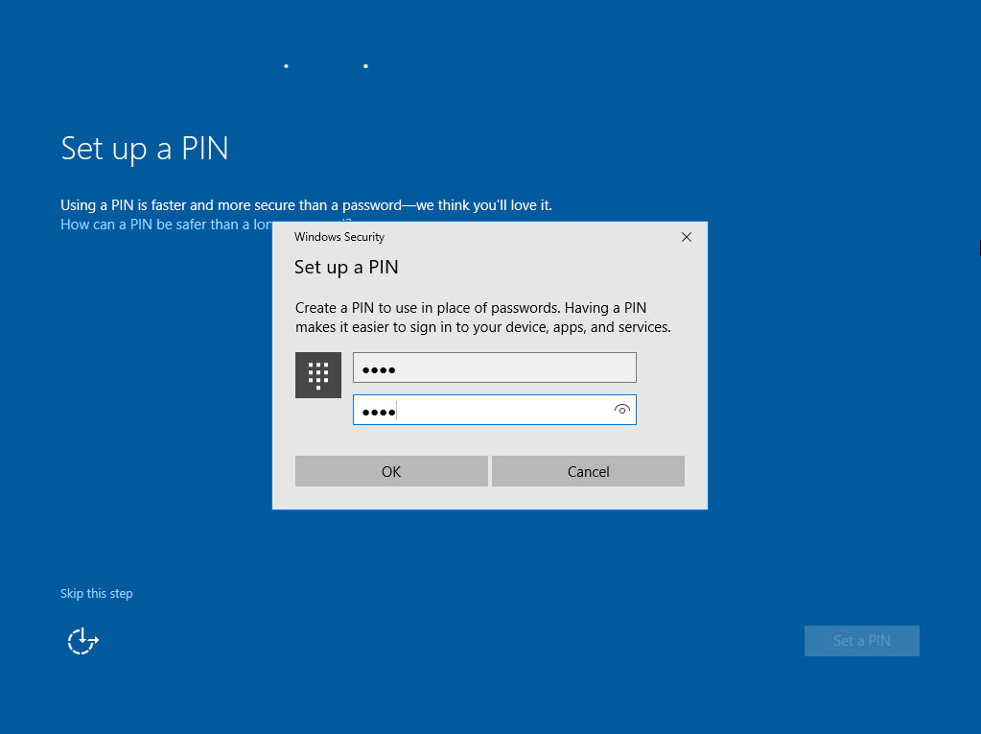Click the Windows Security title text

pyautogui.click(x=339, y=237)
